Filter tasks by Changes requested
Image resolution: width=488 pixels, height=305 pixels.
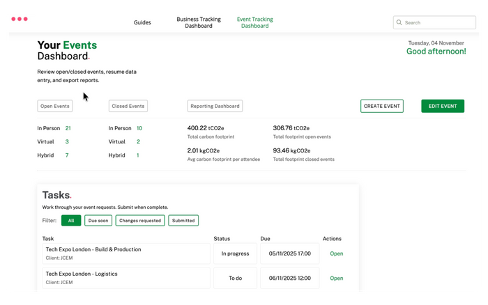point(140,221)
